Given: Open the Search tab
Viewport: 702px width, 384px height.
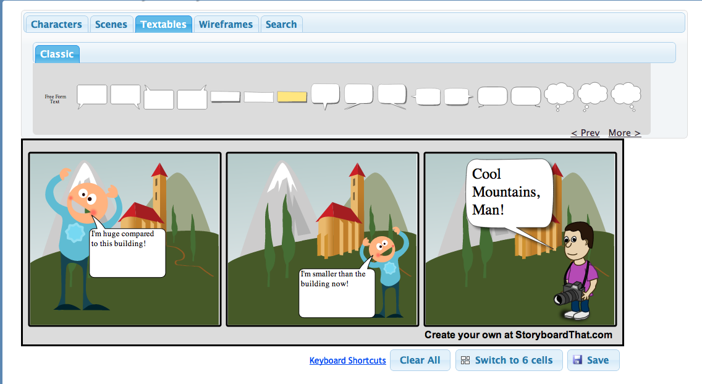Looking at the screenshot, I should pos(281,23).
